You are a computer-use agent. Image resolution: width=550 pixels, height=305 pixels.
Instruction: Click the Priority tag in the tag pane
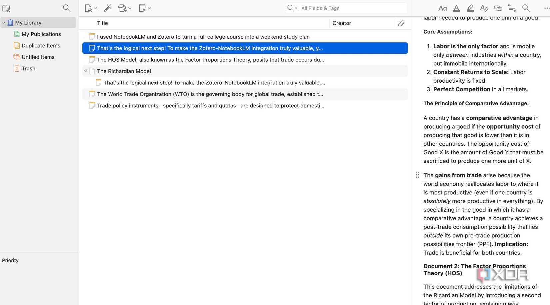click(10, 260)
